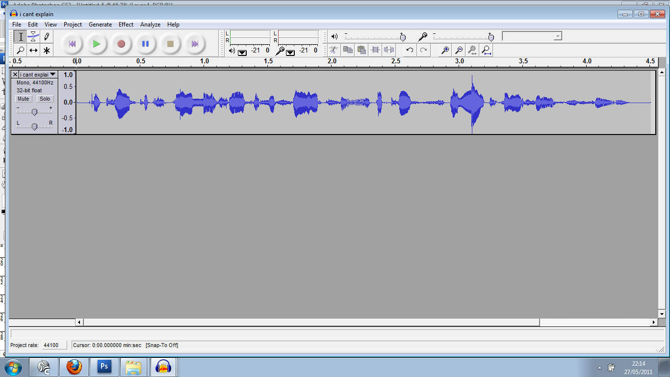
Task: Switch to the Time Shift tool
Action: coord(33,50)
